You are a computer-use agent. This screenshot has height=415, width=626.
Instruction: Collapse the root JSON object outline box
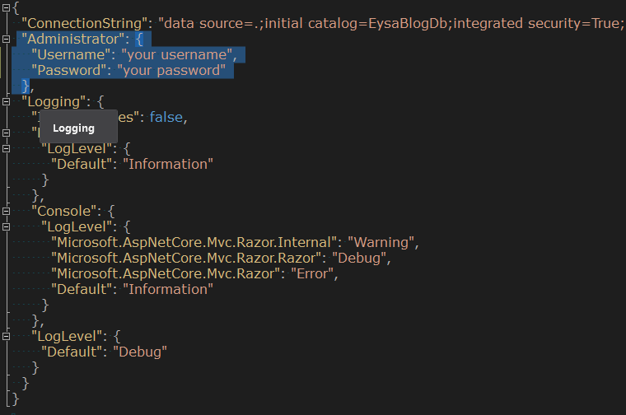(x=7, y=8)
